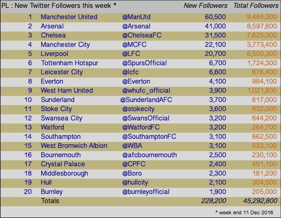Select Manchester City's new followers value 22,100
Image resolution: width=281 pixels, height=218 pixels.
click(x=215, y=44)
